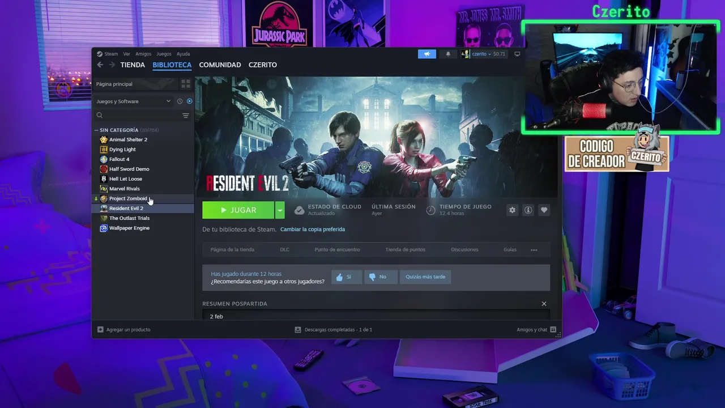Click the green JUGAR button
725x408 pixels.
pos(238,210)
